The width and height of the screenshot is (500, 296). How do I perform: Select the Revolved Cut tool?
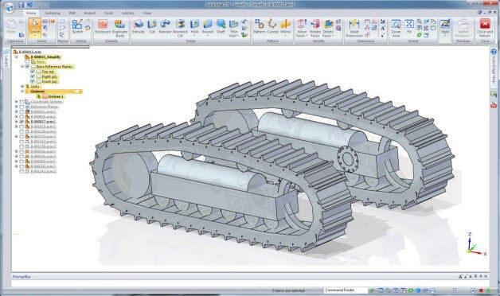180,28
